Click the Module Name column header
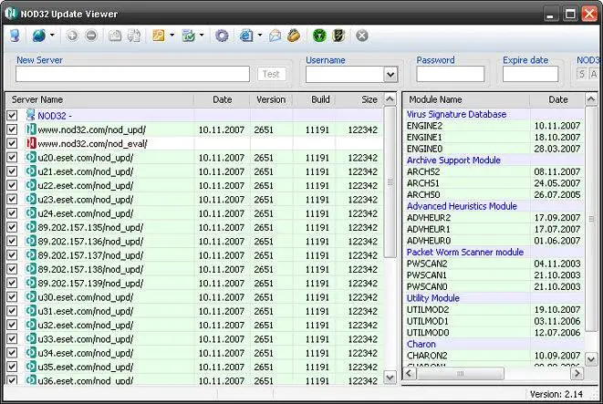This screenshot has width=603, height=404. click(466, 99)
